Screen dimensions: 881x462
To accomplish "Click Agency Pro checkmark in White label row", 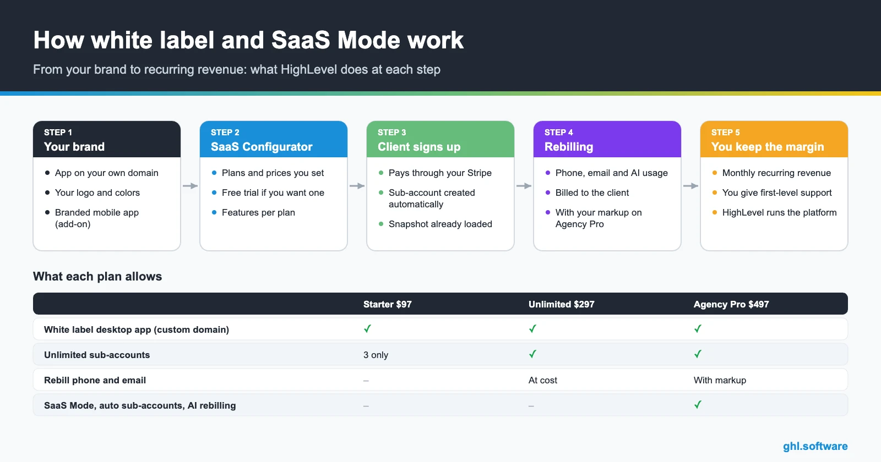I will 698,329.
